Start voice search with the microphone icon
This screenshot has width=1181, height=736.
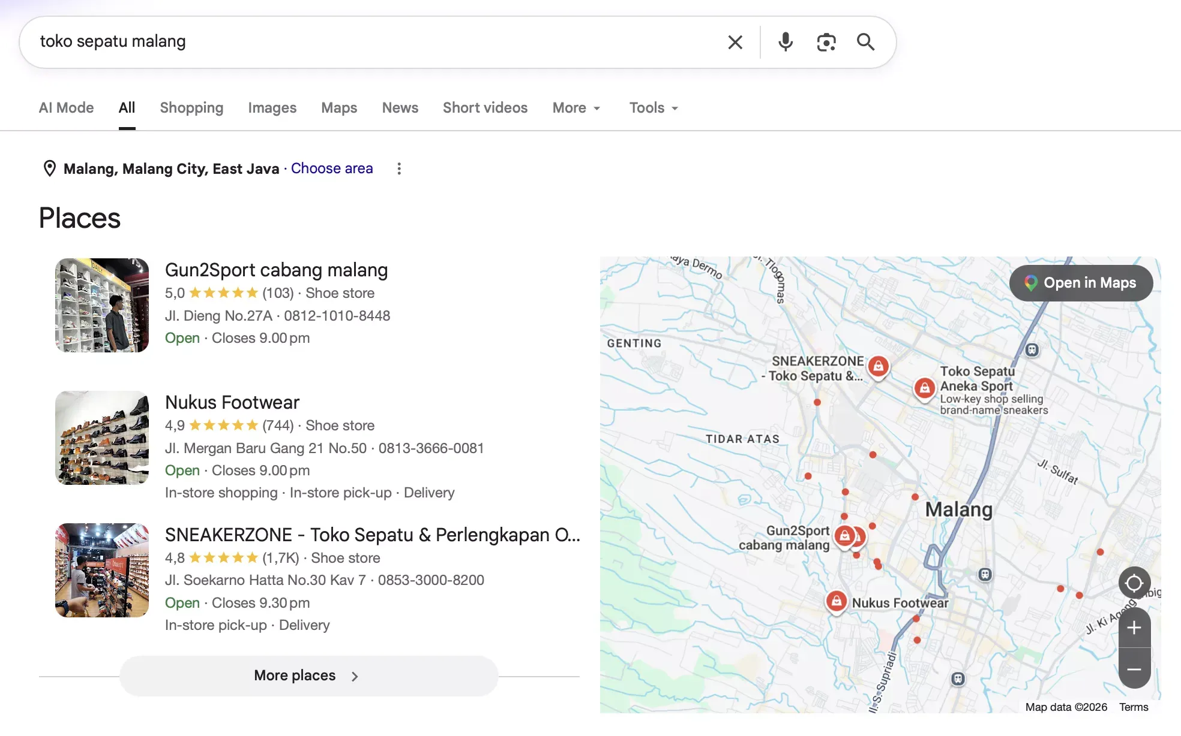click(x=785, y=42)
